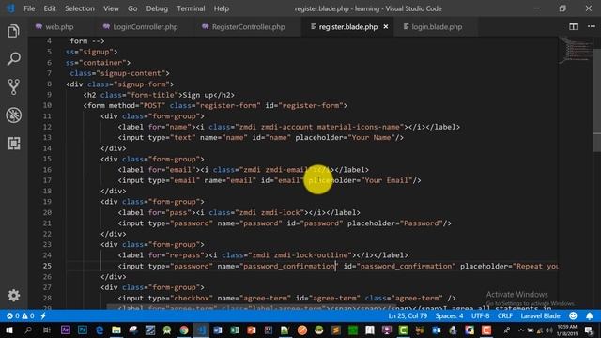Click line number 25 in gutter
601x338 pixels.
tap(47, 266)
